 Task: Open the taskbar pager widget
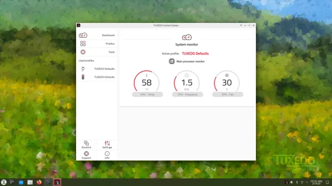coord(12,182)
